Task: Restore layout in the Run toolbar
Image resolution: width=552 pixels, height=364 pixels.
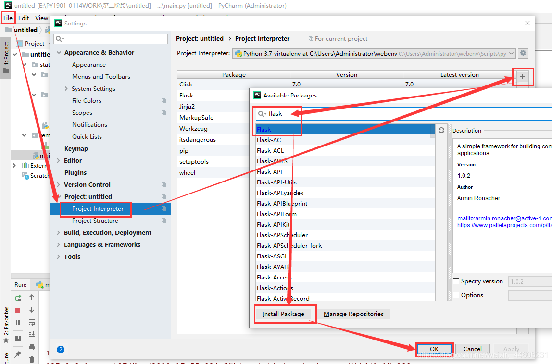Action: click(18, 339)
